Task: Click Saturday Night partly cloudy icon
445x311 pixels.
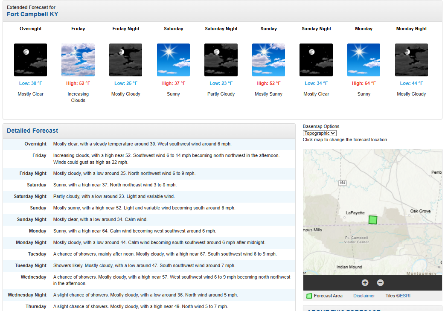Action: coord(221,60)
